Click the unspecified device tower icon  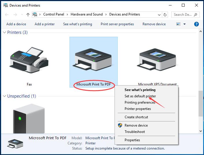coord(29,118)
